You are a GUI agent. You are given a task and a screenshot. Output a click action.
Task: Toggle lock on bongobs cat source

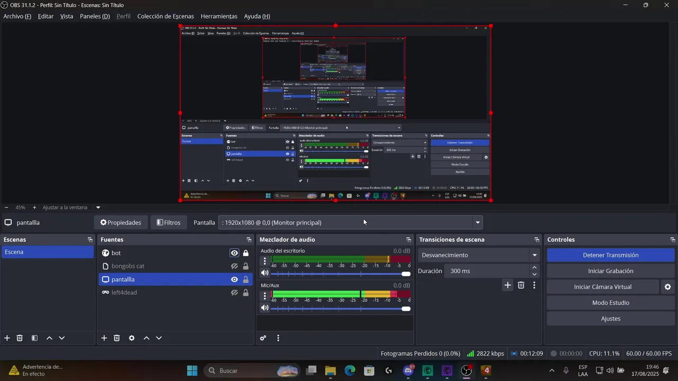(x=246, y=266)
